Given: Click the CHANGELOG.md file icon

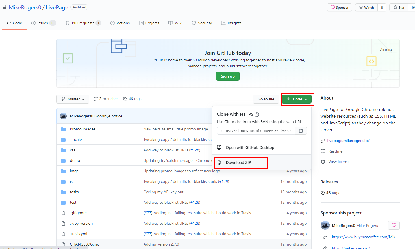Looking at the screenshot, I should [63, 244].
